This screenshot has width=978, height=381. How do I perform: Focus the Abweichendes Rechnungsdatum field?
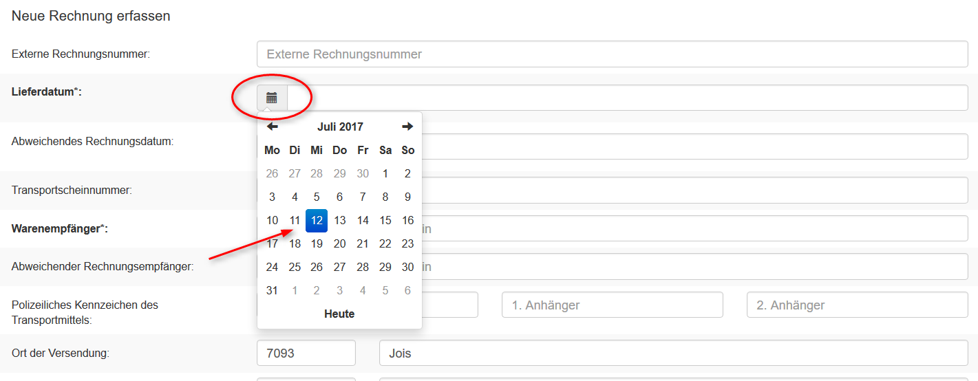click(x=695, y=146)
